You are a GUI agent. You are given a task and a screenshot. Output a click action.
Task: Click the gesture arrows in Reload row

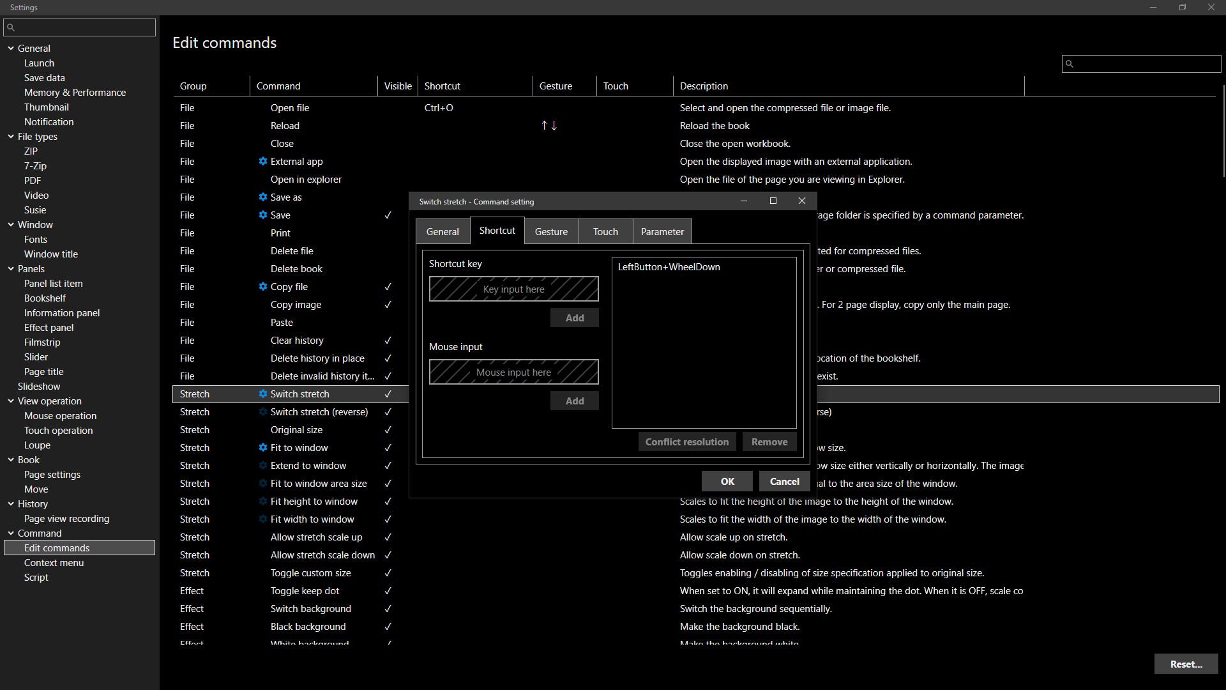(x=549, y=126)
